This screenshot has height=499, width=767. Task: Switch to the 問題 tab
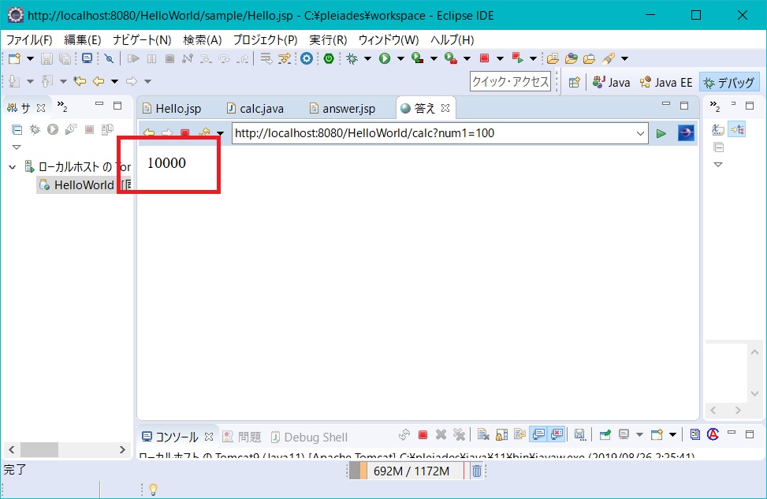click(x=242, y=437)
